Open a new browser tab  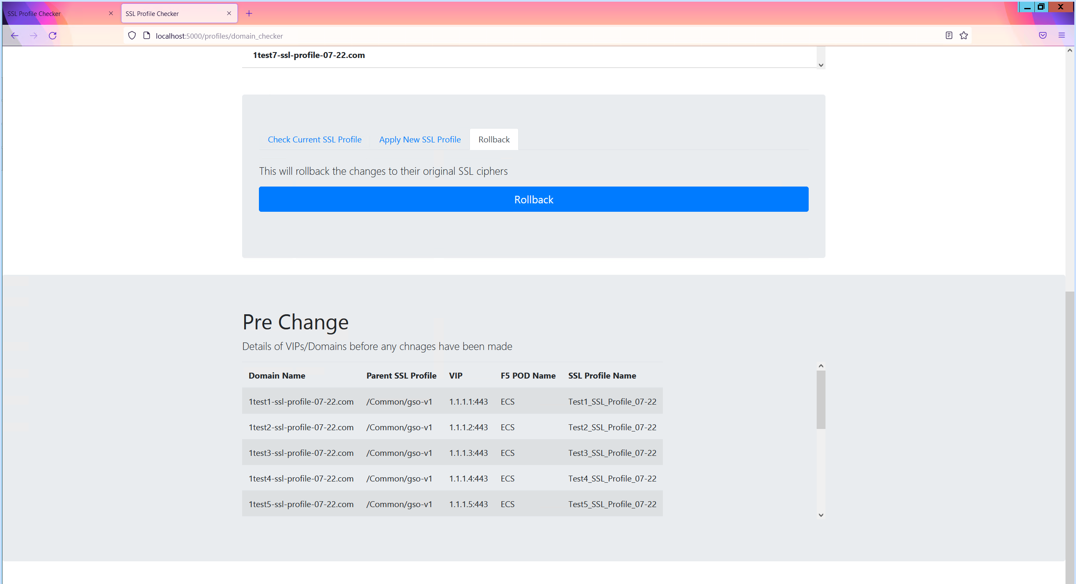249,13
